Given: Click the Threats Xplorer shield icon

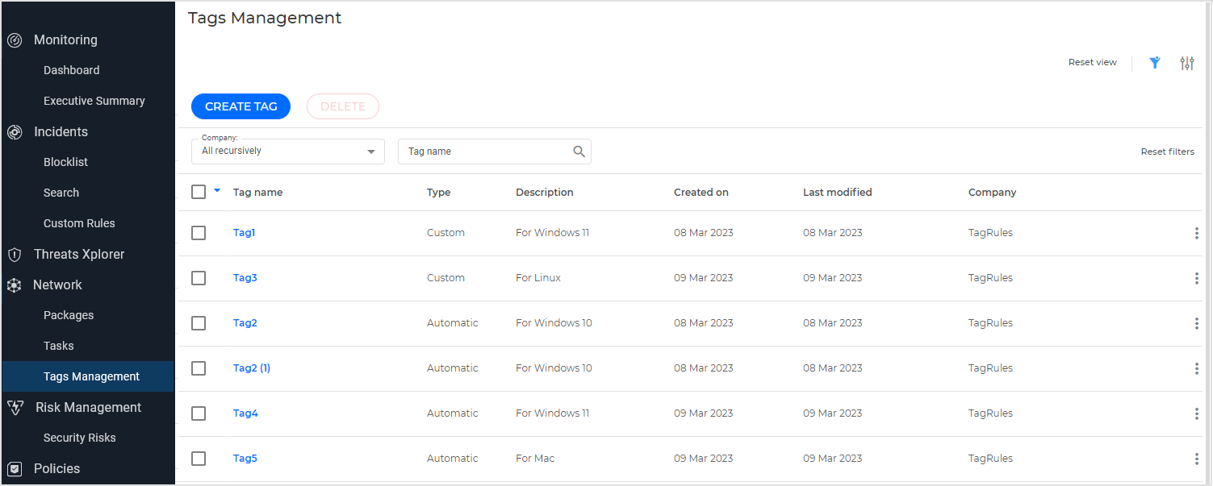Looking at the screenshot, I should [15, 255].
